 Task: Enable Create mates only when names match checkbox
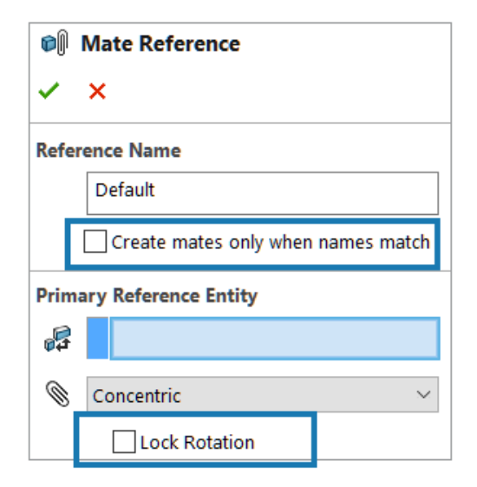click(95, 241)
